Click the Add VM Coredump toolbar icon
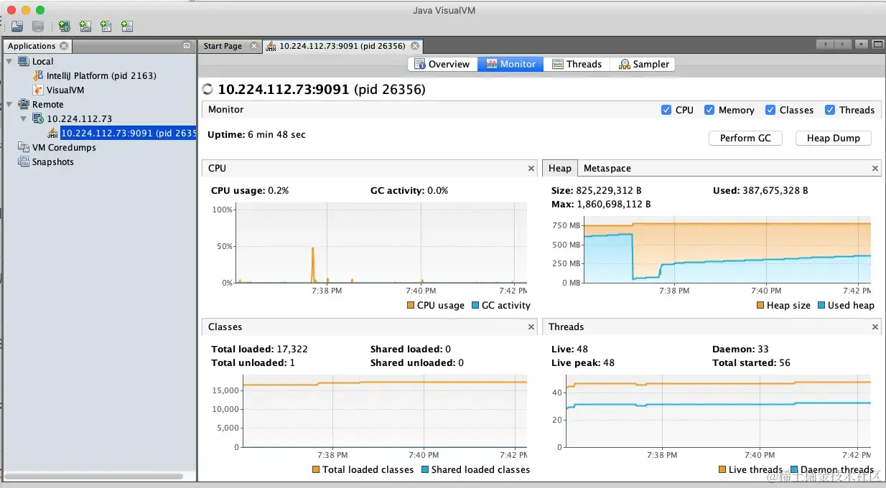Viewport: 886px width, 488px height. [x=106, y=26]
